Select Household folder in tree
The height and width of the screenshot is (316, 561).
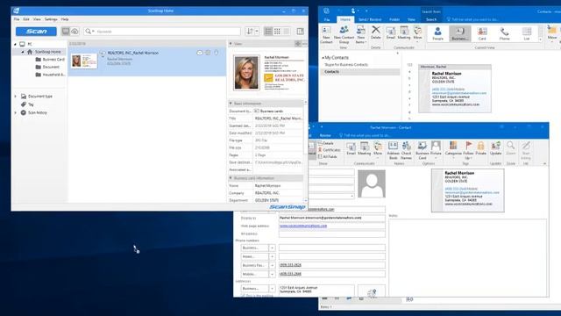[50, 75]
